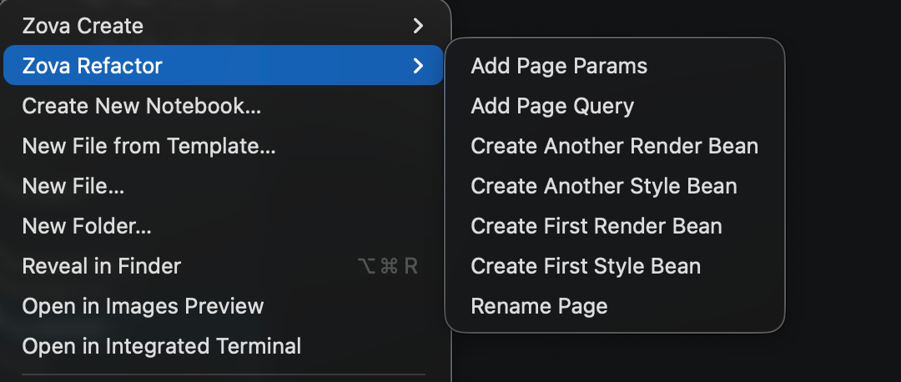
Task: Select the Zova Refactor menu item
Action: coord(93,66)
